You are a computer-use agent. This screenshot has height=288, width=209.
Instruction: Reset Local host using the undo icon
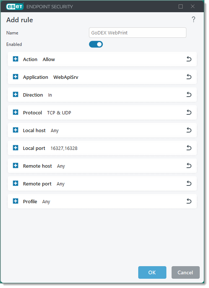pyautogui.click(x=189, y=130)
